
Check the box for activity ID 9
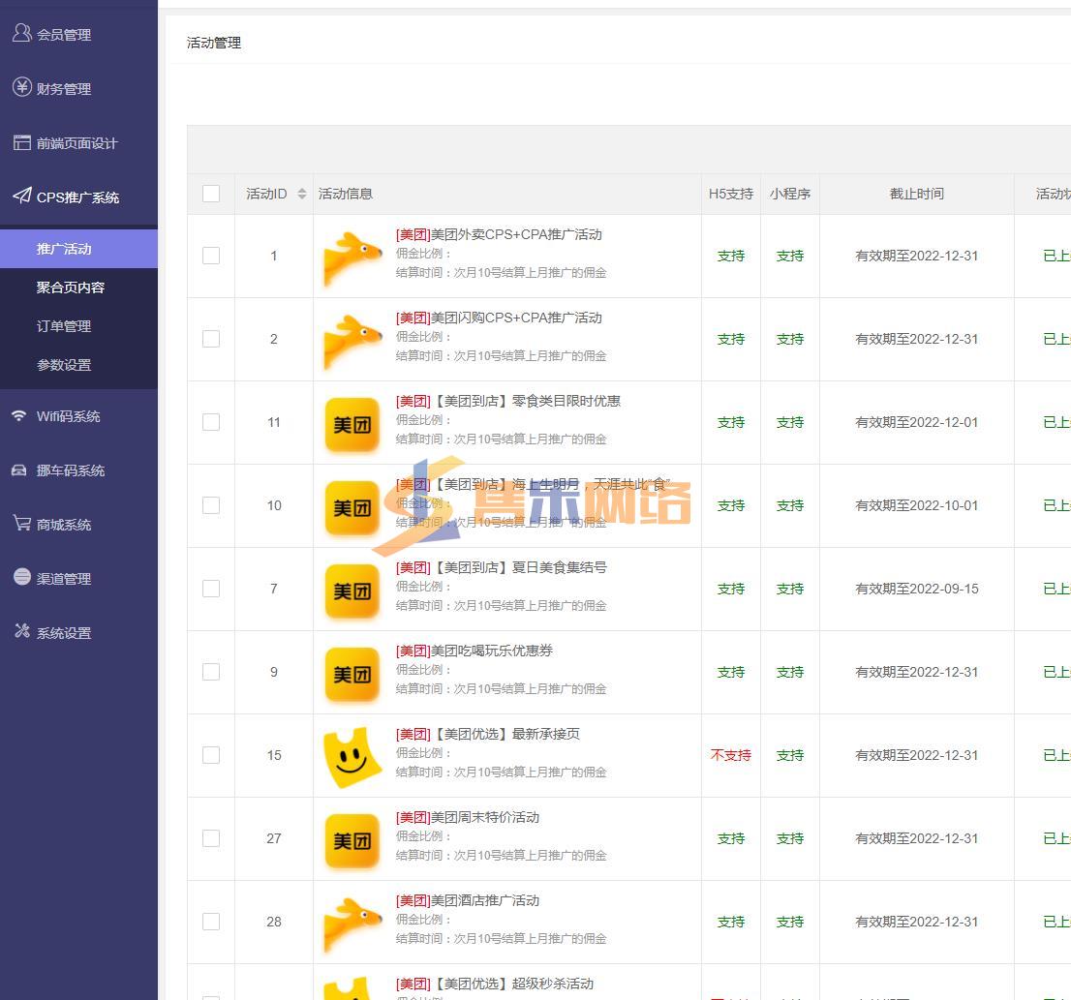[211, 673]
